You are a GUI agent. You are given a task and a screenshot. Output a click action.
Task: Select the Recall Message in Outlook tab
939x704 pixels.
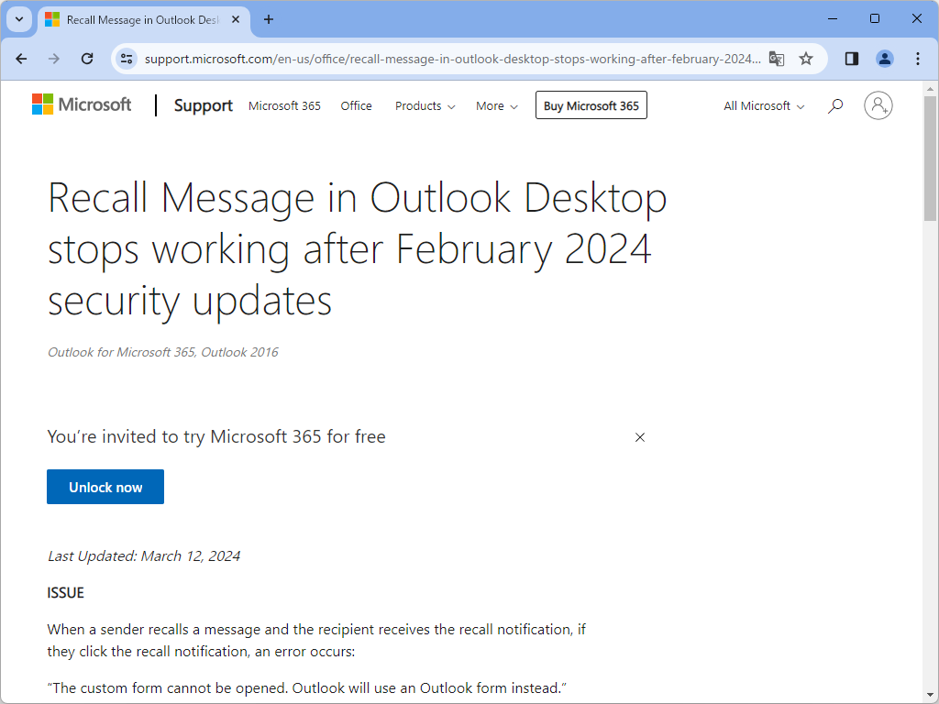click(x=142, y=20)
